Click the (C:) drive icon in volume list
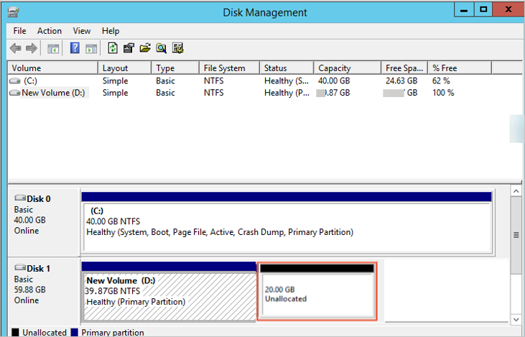525x337 pixels. 15,80
